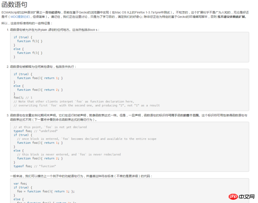The width and height of the screenshot is (258, 203).
Task: Click the 'foo = function foo(){ return 1; };' line
Action: pyautogui.click(x=46, y=191)
